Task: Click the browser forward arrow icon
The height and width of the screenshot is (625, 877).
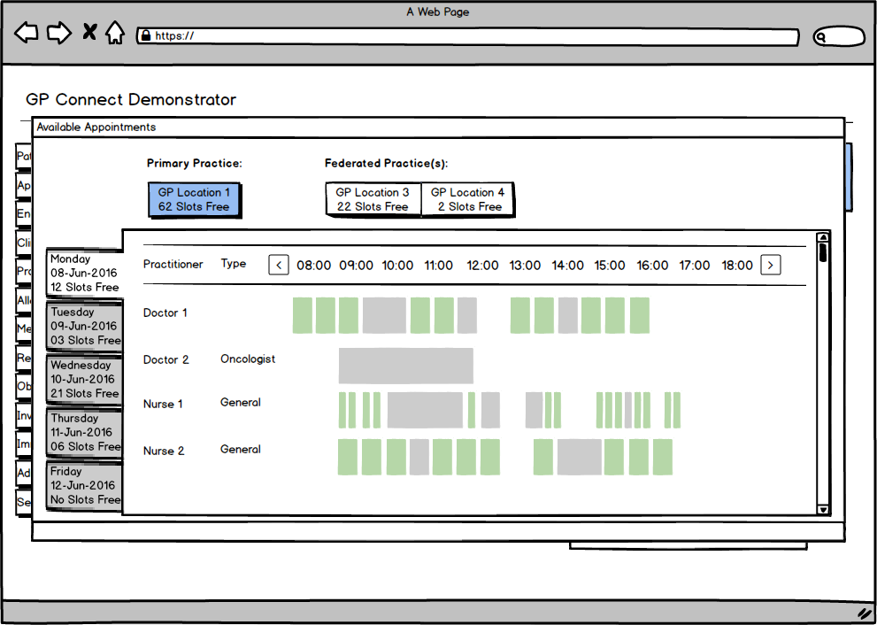Action: click(58, 34)
